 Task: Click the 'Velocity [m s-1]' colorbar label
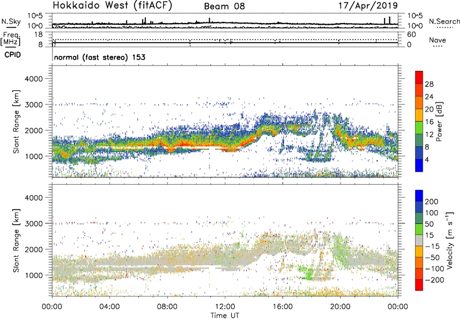click(x=450, y=240)
